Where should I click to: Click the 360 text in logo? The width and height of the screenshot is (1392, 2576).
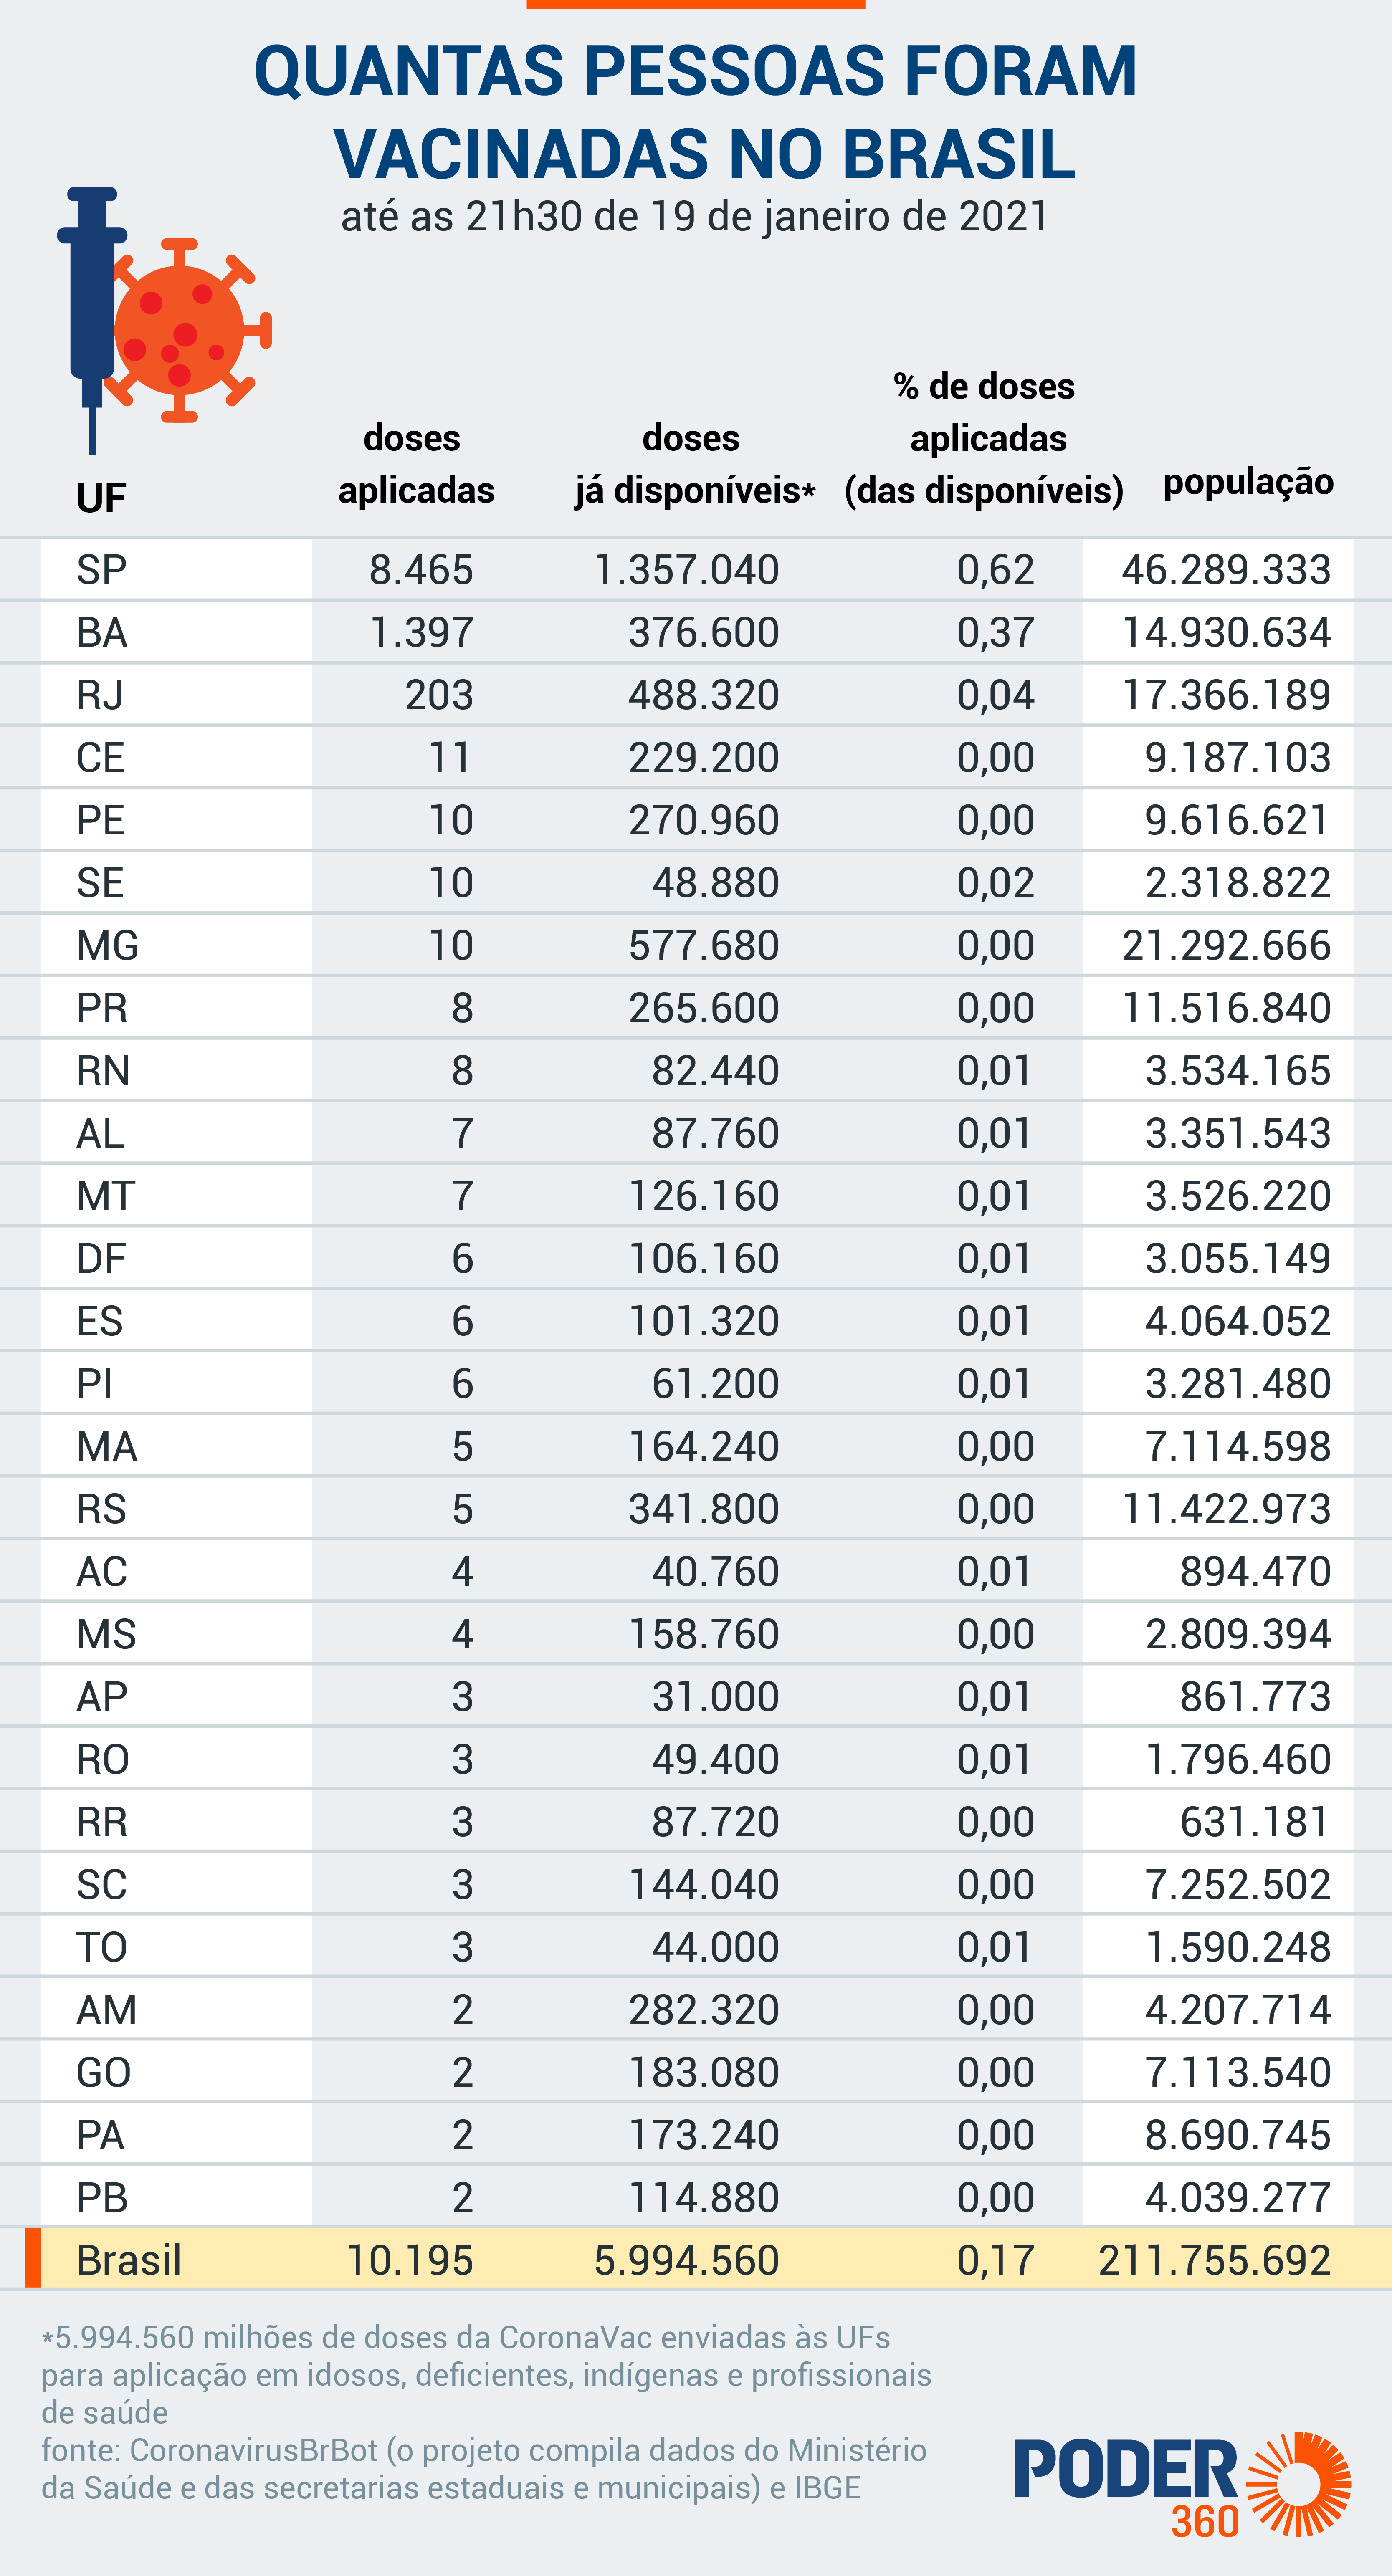(x=1205, y=2522)
